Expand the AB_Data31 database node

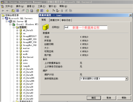pyautogui.click(x=17, y=30)
